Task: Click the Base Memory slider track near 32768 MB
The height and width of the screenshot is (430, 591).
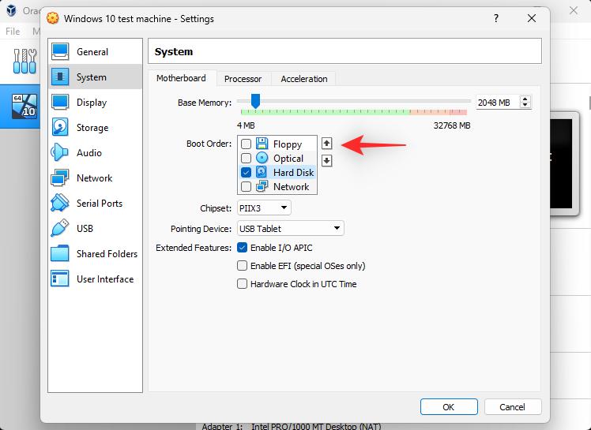Action: [468, 101]
